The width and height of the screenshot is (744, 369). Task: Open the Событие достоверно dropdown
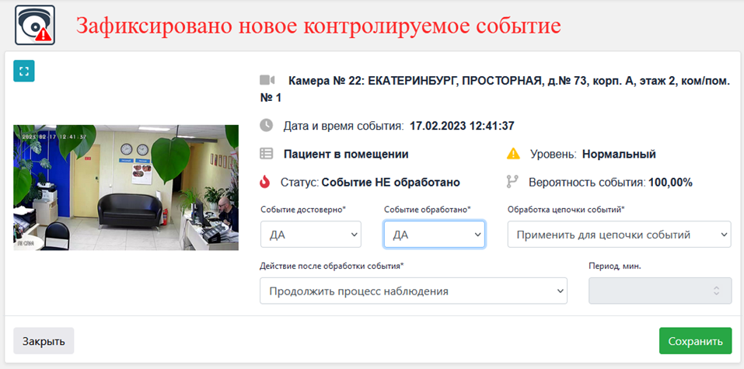point(311,235)
